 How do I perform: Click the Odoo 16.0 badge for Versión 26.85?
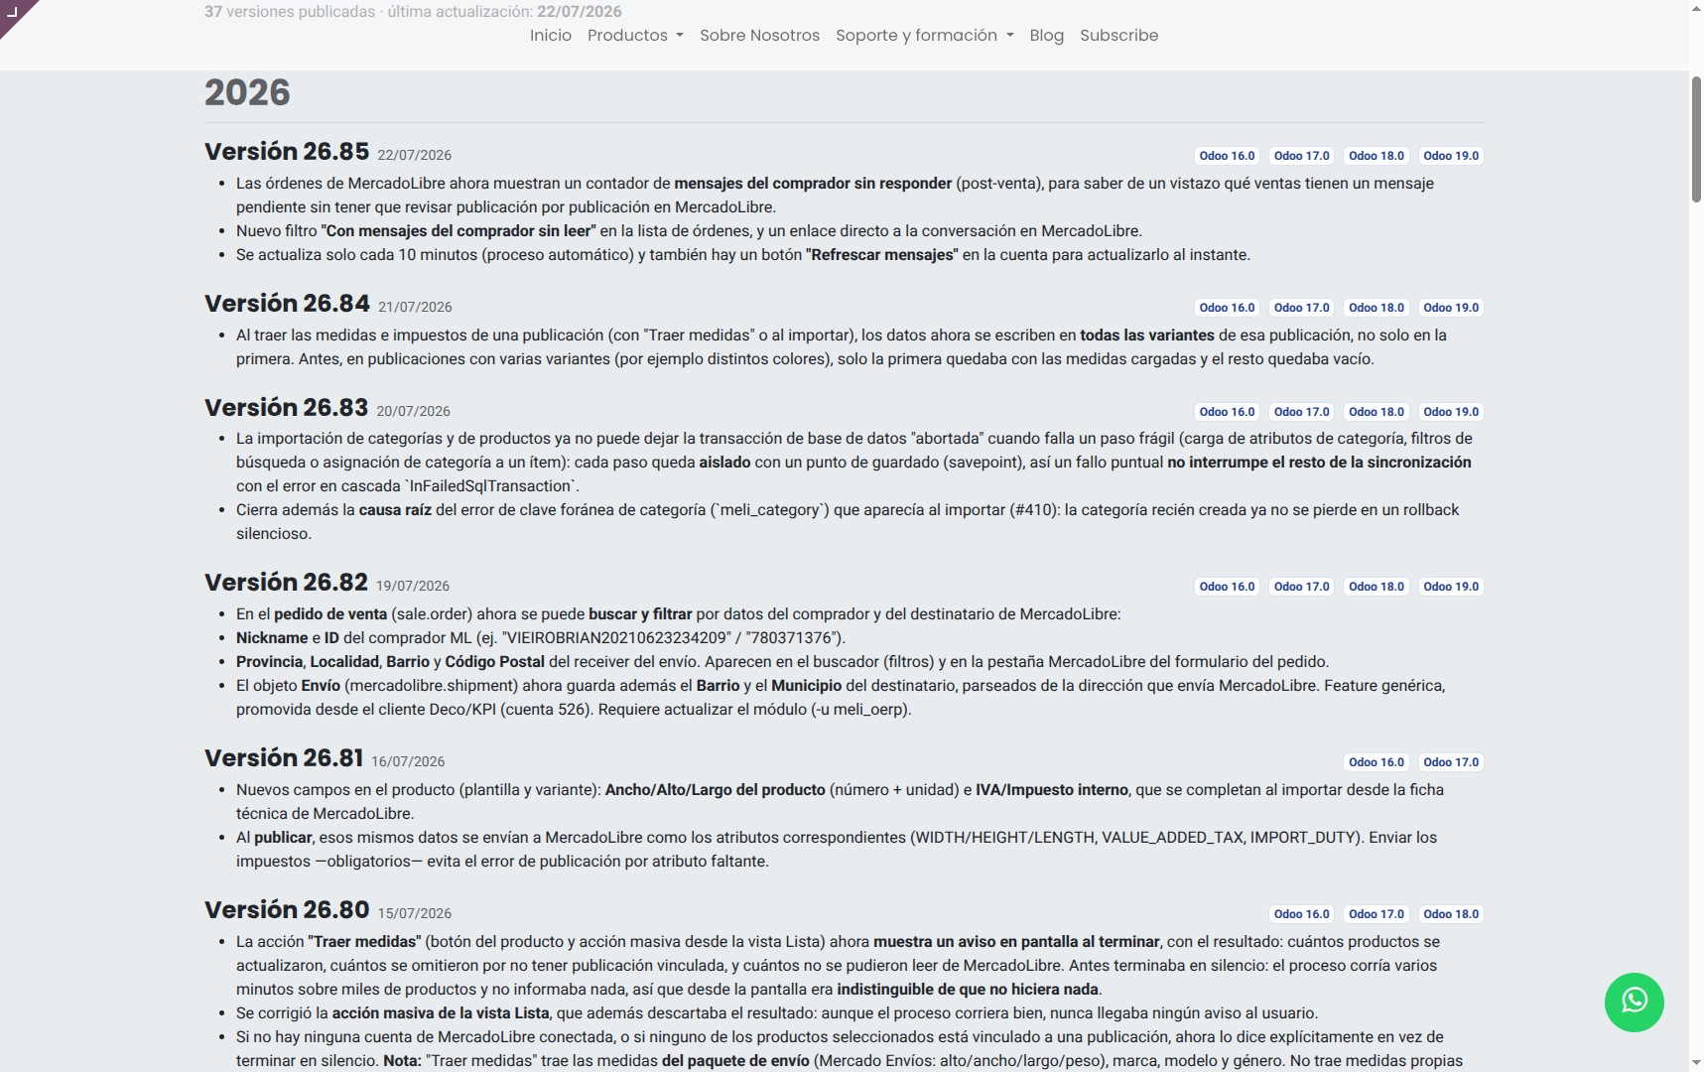[1227, 156]
